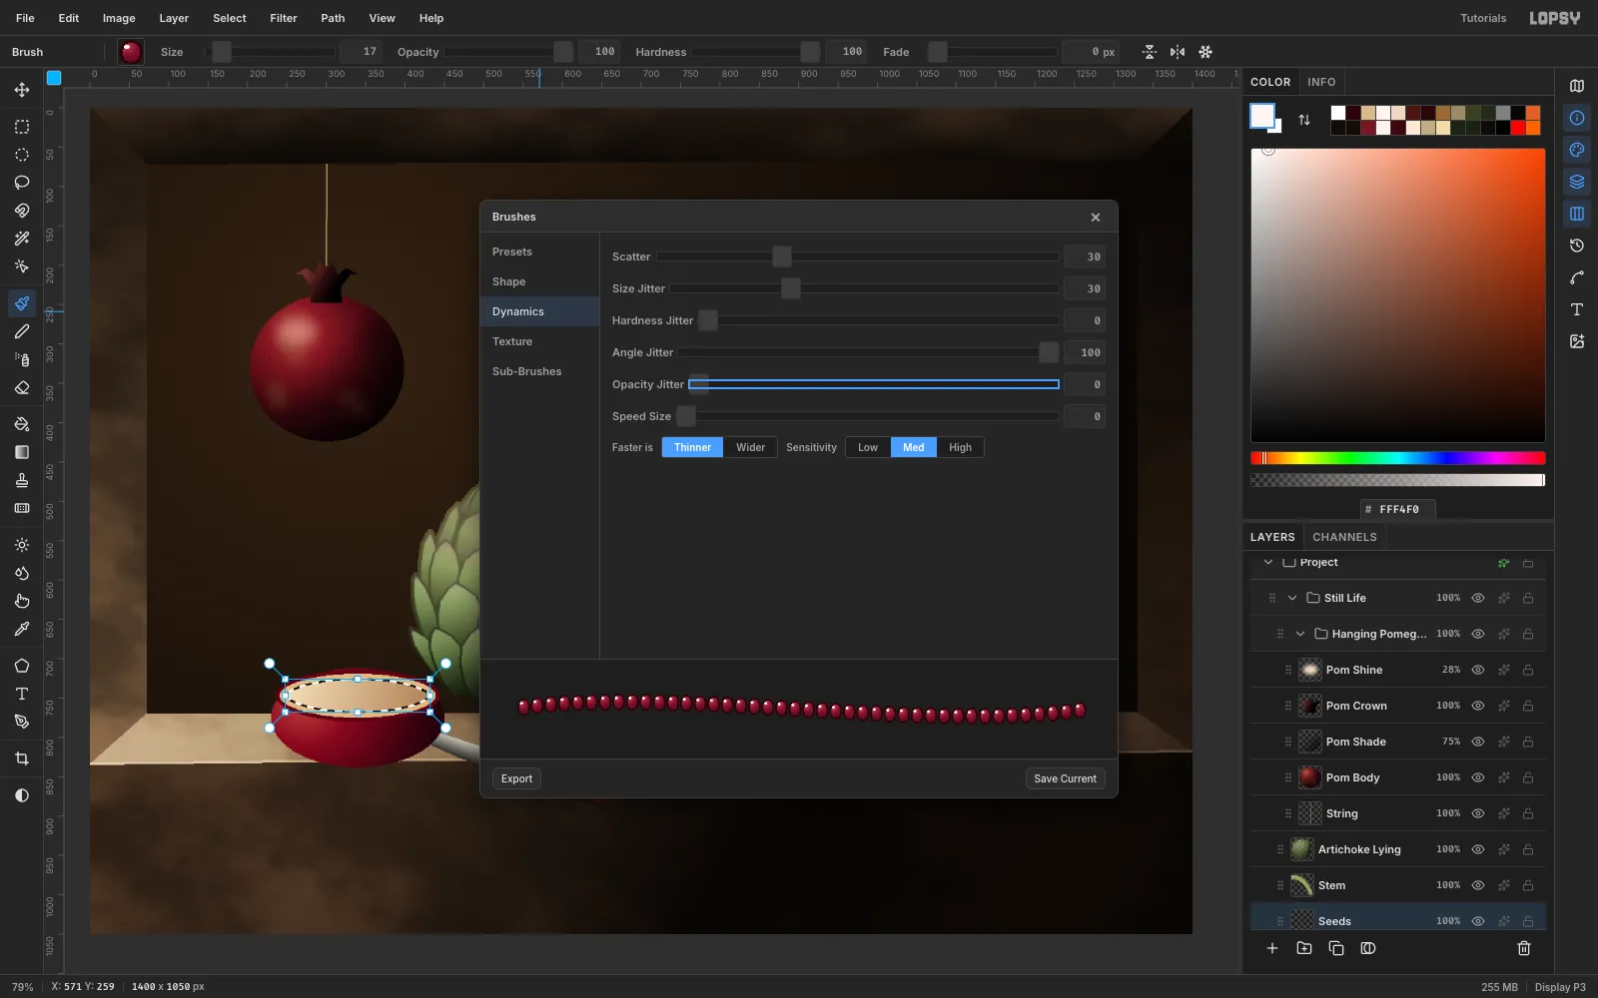The image size is (1598, 998).
Task: Click the Save Current button
Action: click(x=1065, y=778)
